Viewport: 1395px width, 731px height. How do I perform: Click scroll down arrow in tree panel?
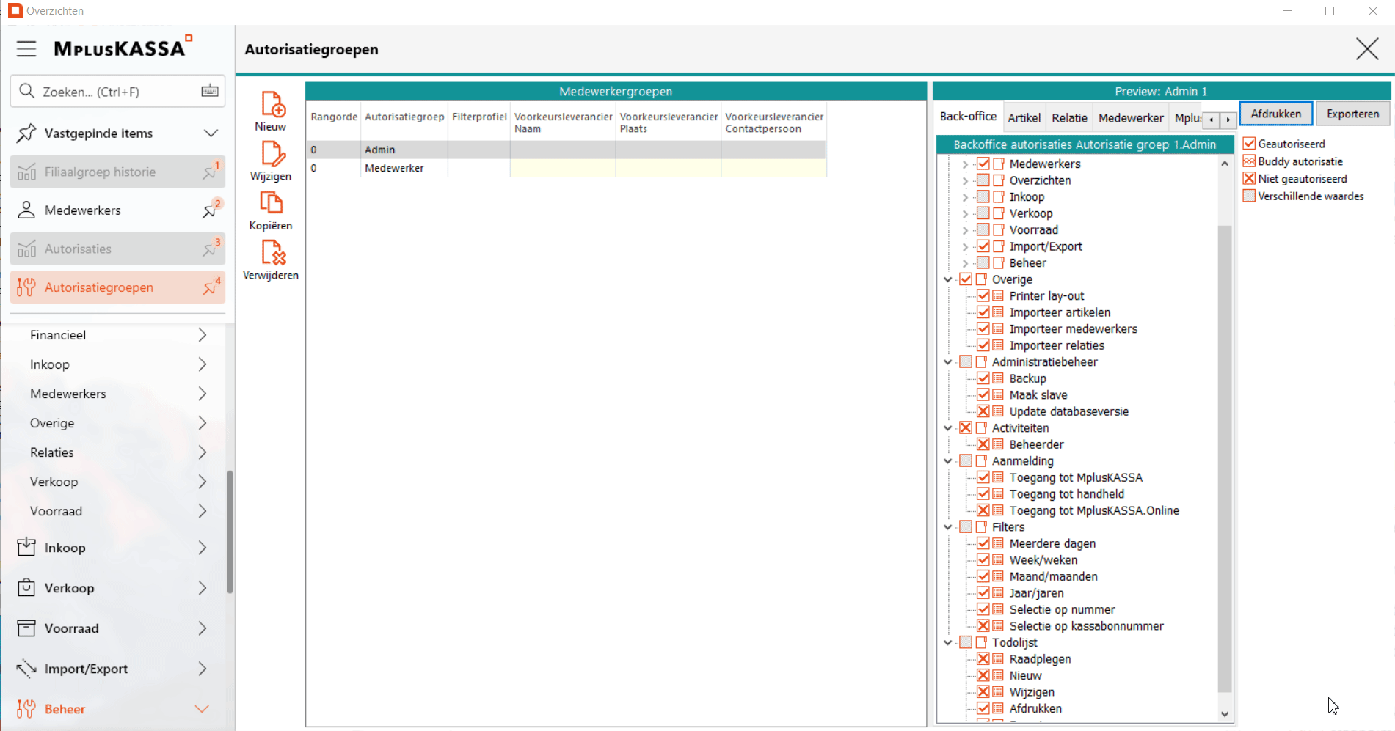coord(1224,714)
